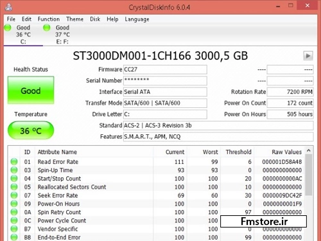Image resolution: width=321 pixels, height=241 pixels.
Task: Click the 36 °C temperature button
Action: [x=31, y=130]
